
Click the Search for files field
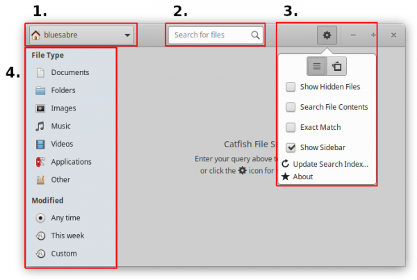coord(215,35)
